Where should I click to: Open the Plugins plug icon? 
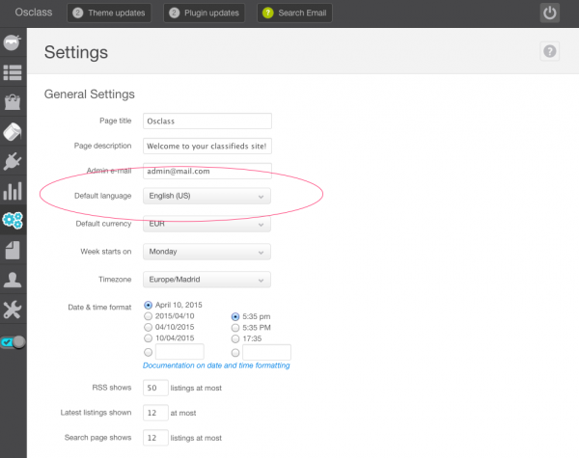coord(13,161)
